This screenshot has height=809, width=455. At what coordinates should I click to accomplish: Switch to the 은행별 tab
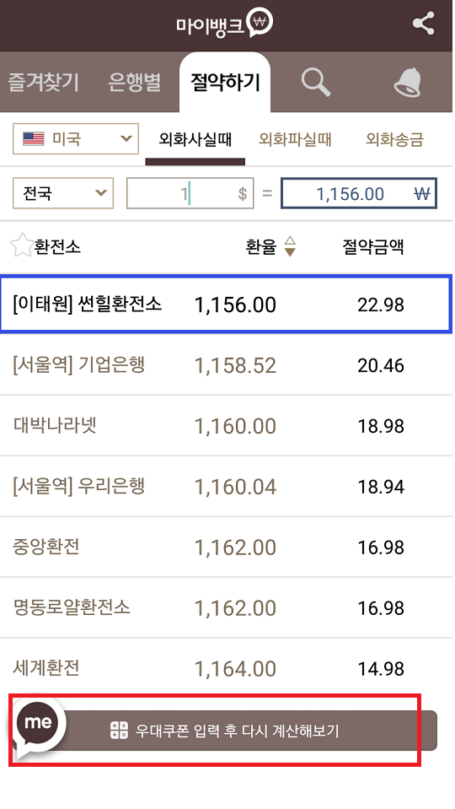pyautogui.click(x=135, y=83)
